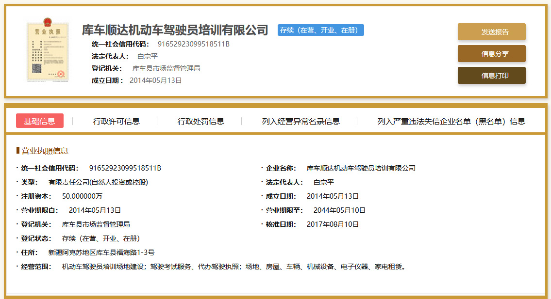Image resolution: width=551 pixels, height=299 pixels.
Task: Click the 登记状态 value in license info
Action: click(101, 238)
